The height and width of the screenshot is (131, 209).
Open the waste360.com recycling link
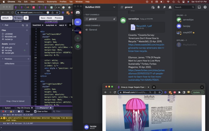(146, 48)
